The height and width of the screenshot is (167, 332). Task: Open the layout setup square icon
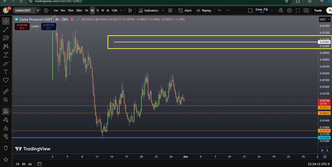[250, 10]
